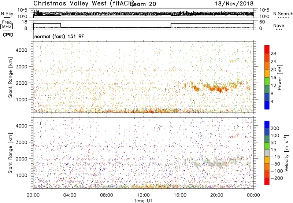Click the frequency step-up near 15:00

pos(171,25)
